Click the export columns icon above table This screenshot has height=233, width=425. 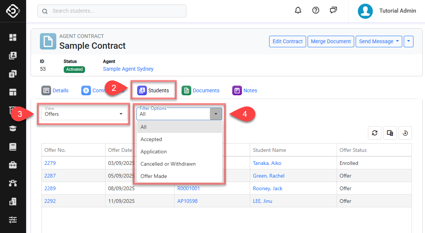click(390, 133)
